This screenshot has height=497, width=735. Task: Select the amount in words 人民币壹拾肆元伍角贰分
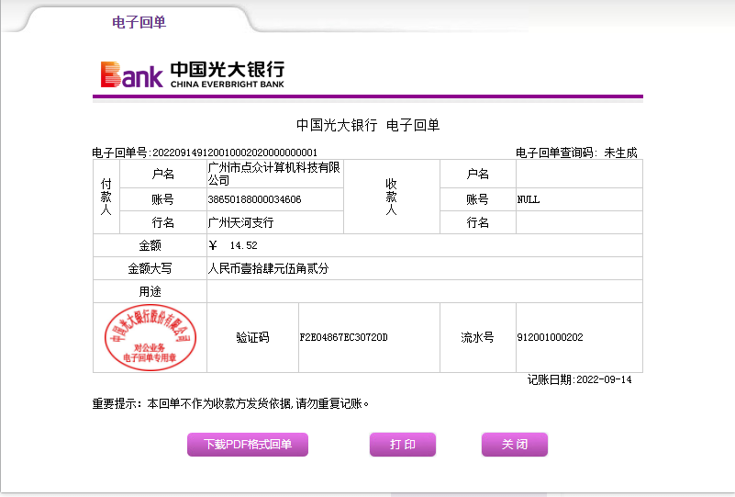coord(268,269)
